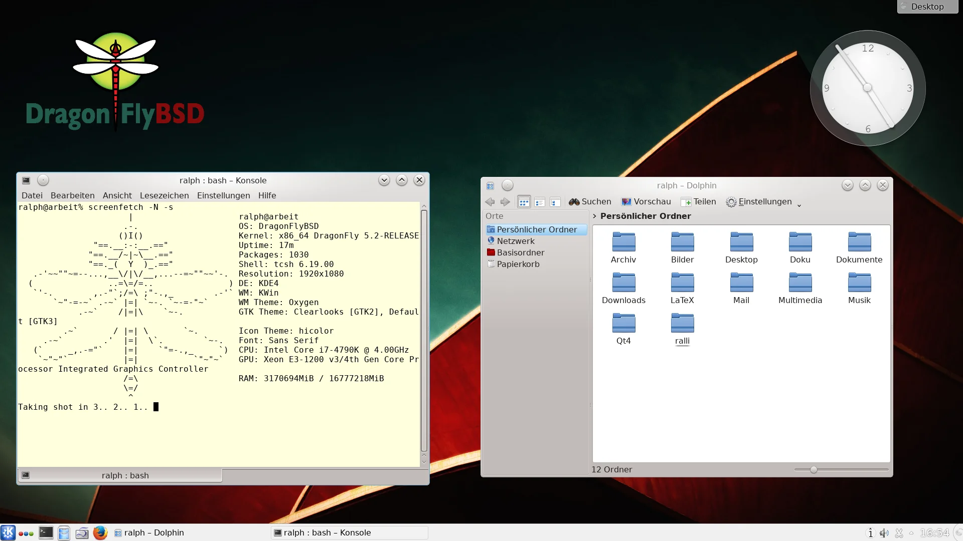Toggle Konsole on-all-desktops pin button
The width and height of the screenshot is (963, 541).
tap(43, 180)
